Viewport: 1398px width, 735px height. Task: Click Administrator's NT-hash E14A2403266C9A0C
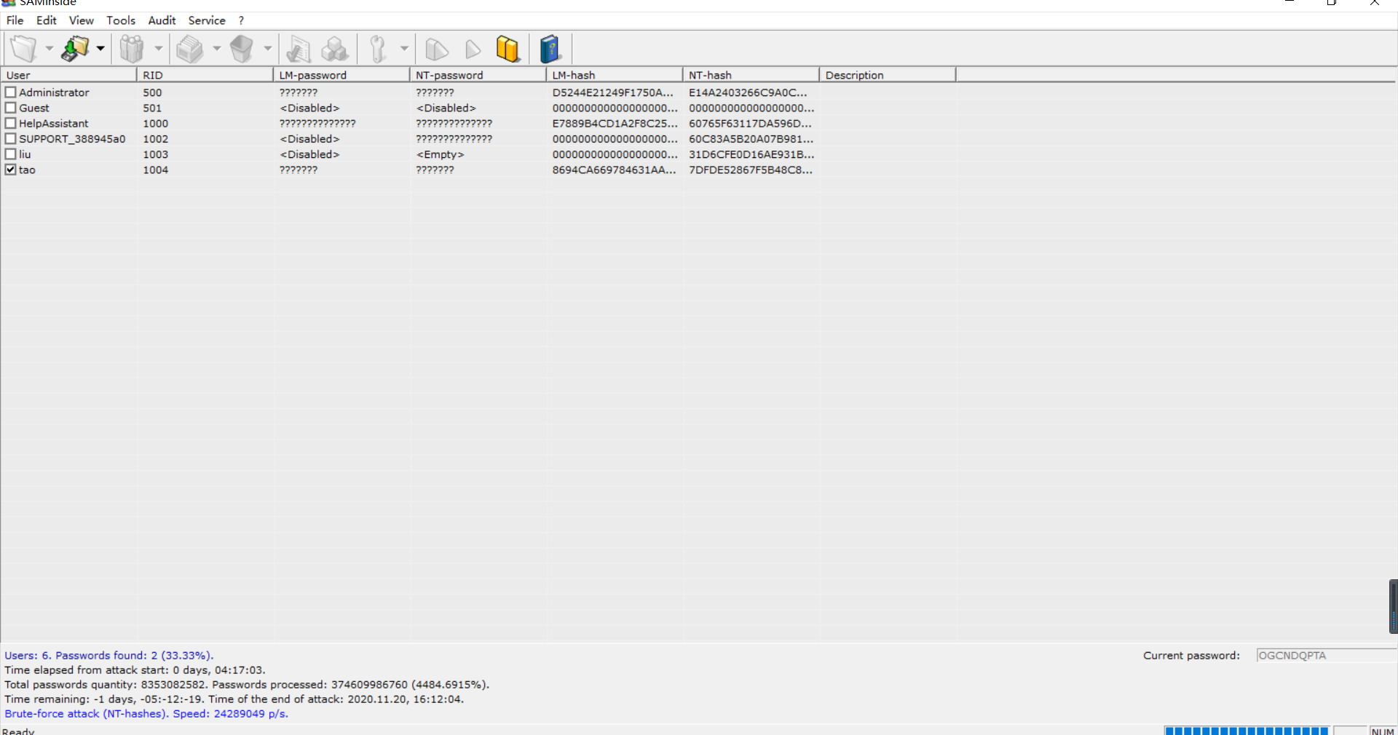(x=748, y=92)
